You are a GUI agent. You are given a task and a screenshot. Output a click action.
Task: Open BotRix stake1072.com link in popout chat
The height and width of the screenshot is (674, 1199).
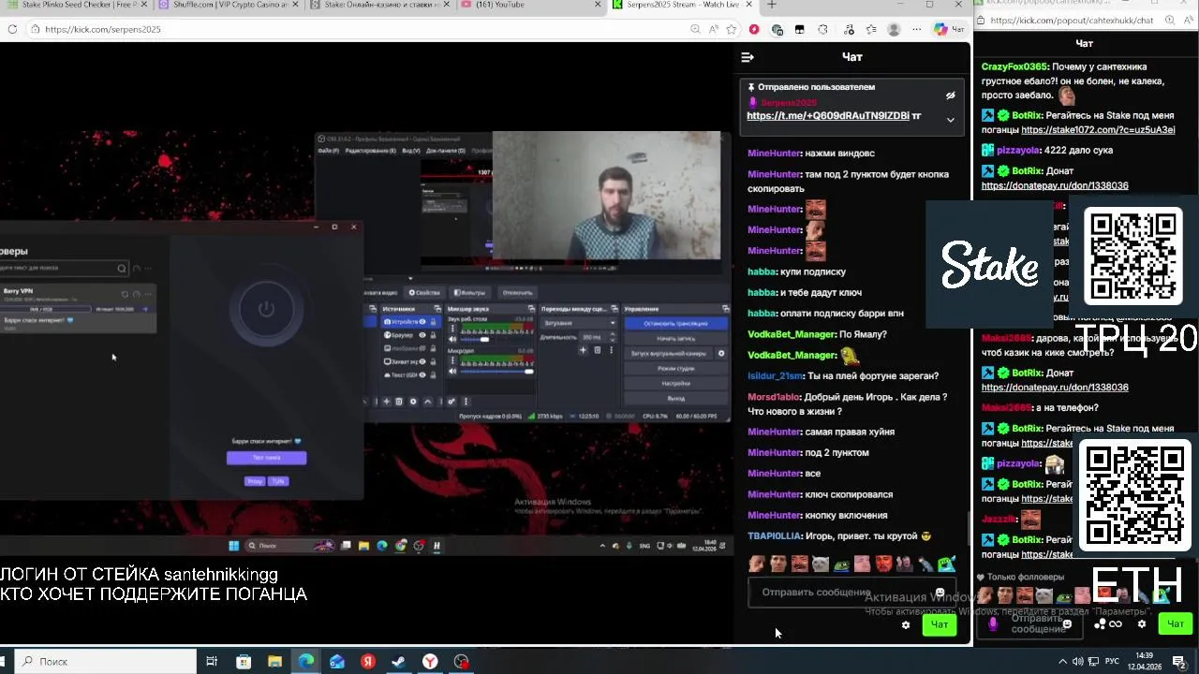coord(1098,130)
